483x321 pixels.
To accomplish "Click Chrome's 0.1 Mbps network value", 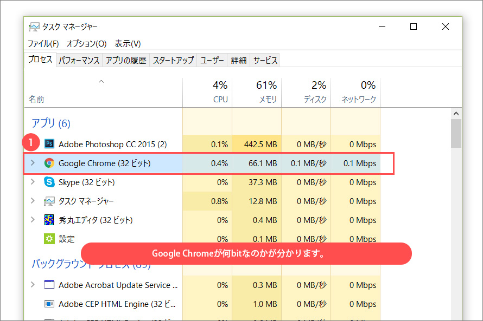I will pos(360,163).
